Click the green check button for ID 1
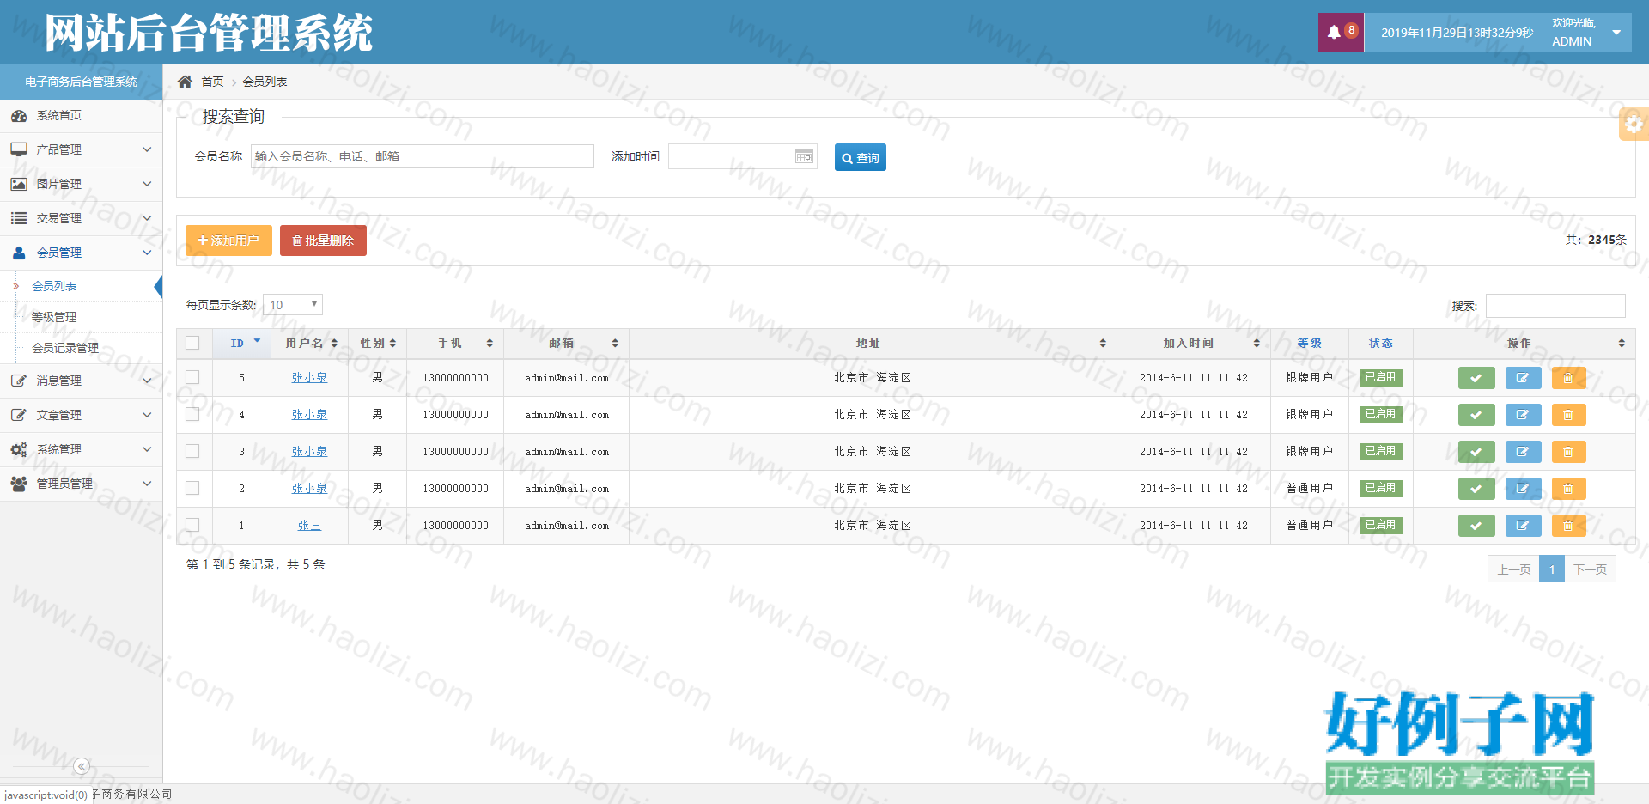1649x804 pixels. coord(1476,526)
